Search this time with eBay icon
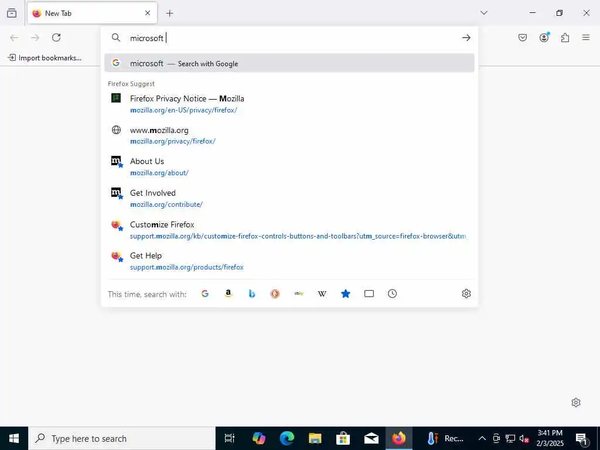Screen dimensions: 600x450 299,294
